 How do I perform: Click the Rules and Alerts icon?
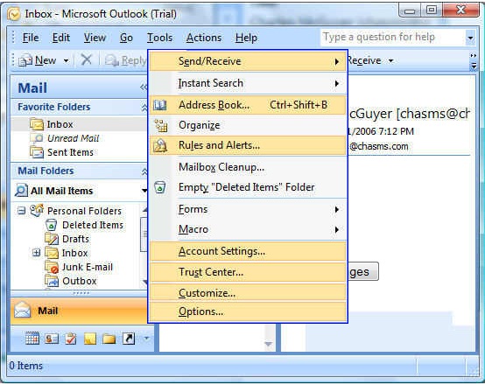point(160,145)
